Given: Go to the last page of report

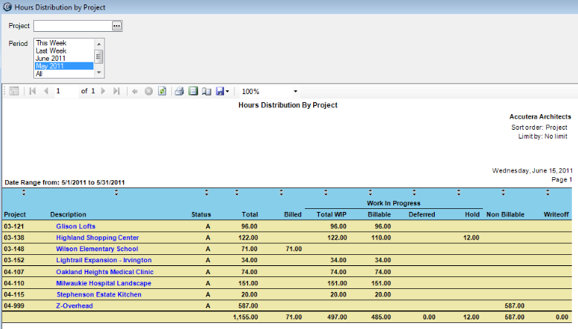Looking at the screenshot, I should point(116,91).
